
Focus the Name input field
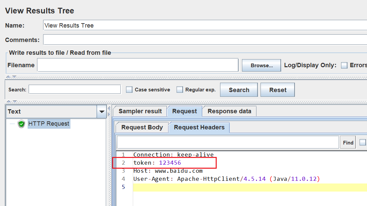point(205,25)
